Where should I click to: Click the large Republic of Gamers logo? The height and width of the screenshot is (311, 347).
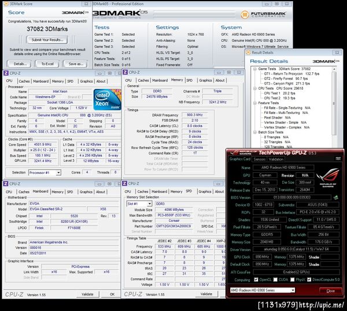pyautogui.click(x=328, y=177)
